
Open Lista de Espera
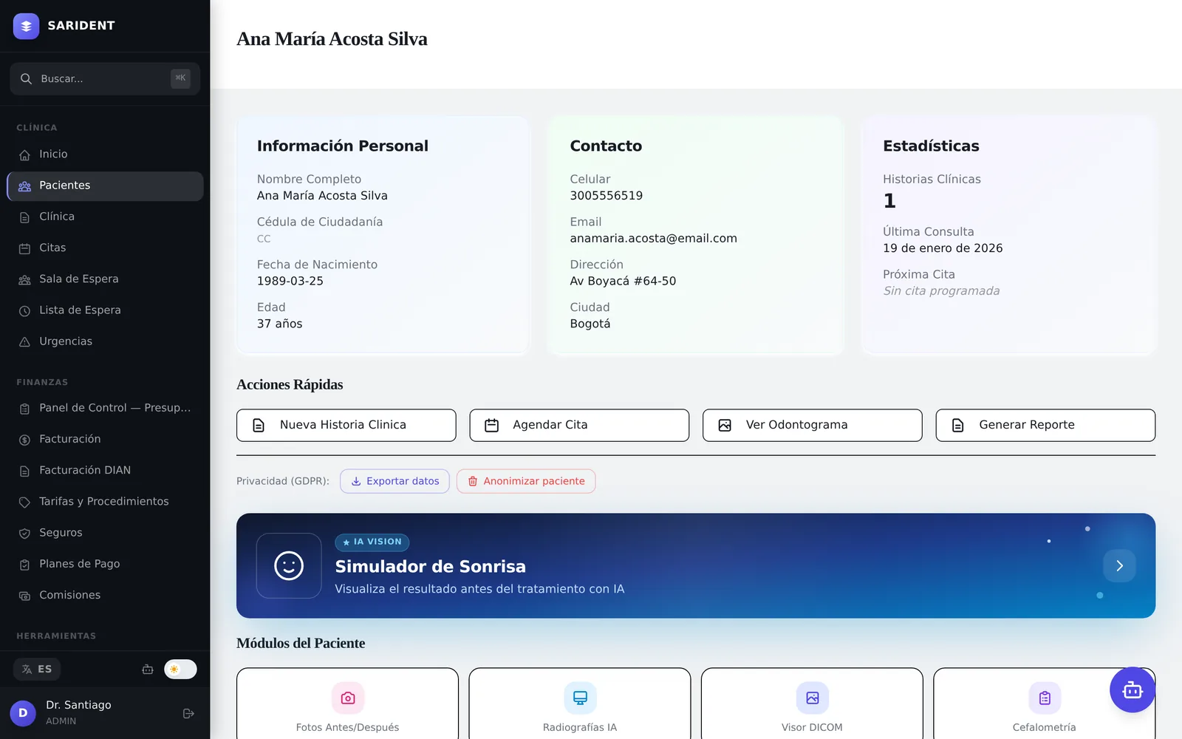pos(105,310)
